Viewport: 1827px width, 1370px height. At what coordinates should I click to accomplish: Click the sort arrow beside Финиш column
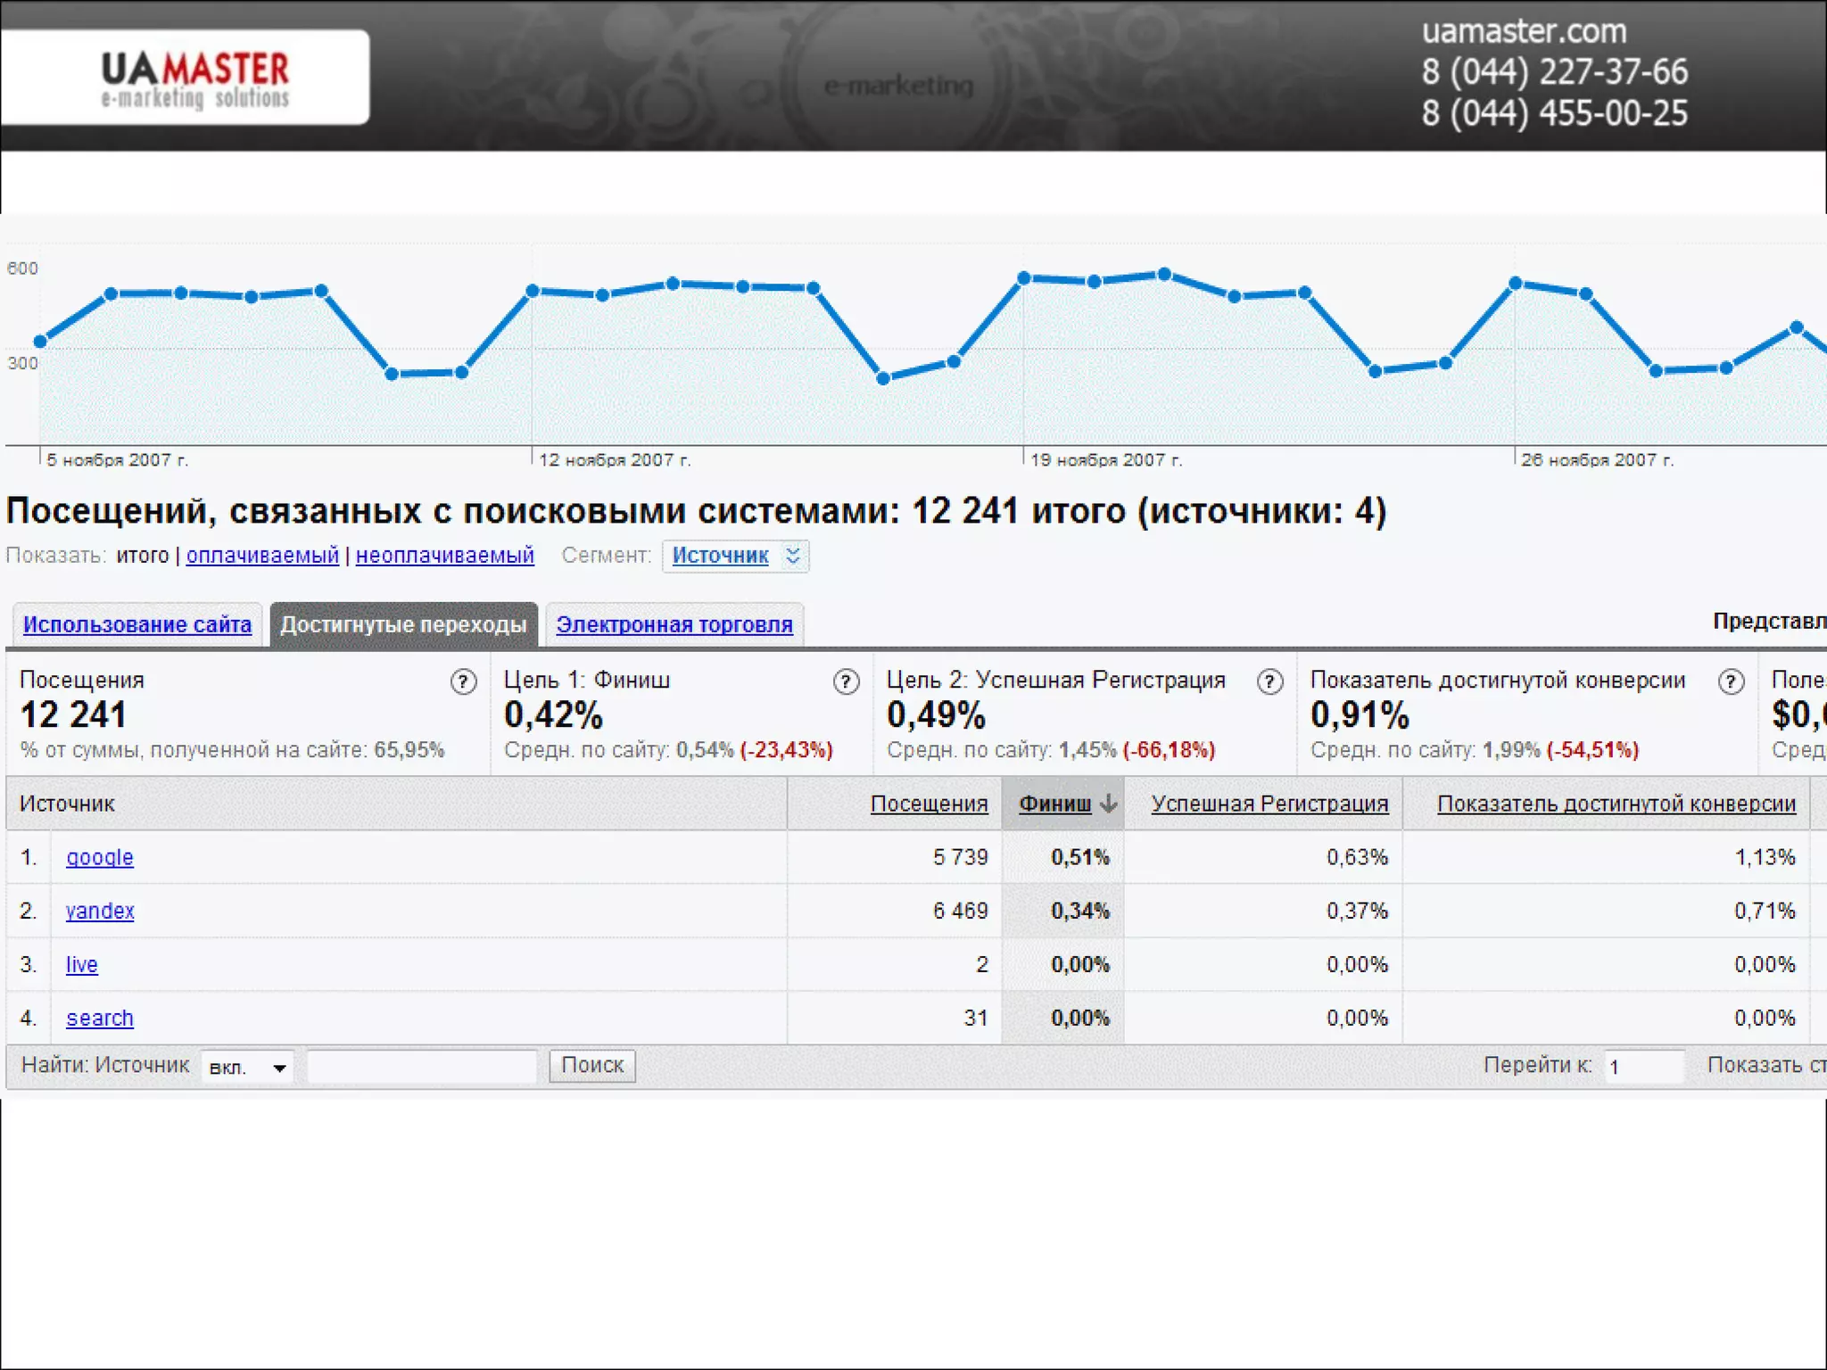[x=1108, y=804]
